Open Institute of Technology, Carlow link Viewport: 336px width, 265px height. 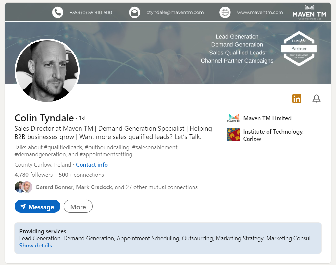click(x=273, y=135)
